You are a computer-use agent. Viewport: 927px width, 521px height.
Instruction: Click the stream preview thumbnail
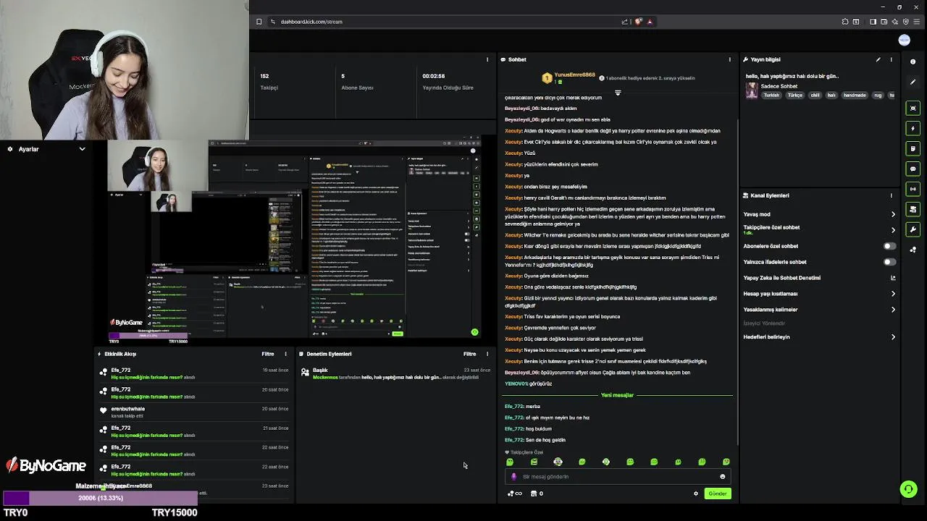(x=295, y=240)
